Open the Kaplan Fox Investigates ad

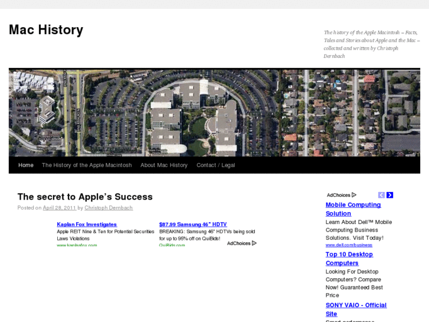point(87,225)
